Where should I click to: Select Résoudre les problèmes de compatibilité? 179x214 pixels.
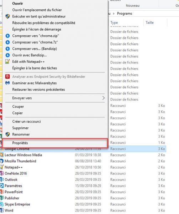[44, 23]
